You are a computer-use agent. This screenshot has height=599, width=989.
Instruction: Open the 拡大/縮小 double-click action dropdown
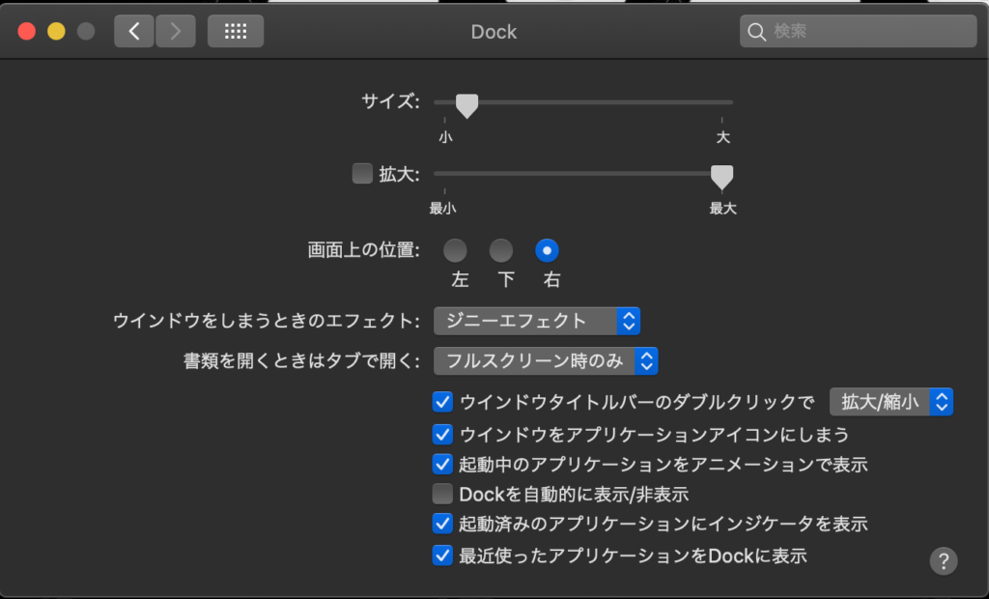point(890,402)
